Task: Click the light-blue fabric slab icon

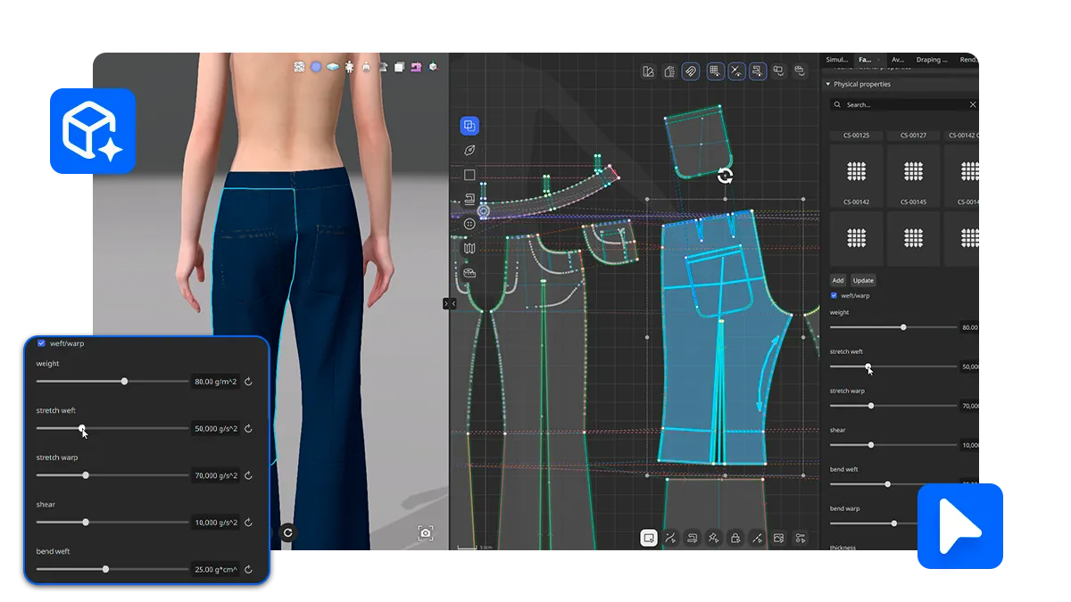Action: point(332,66)
